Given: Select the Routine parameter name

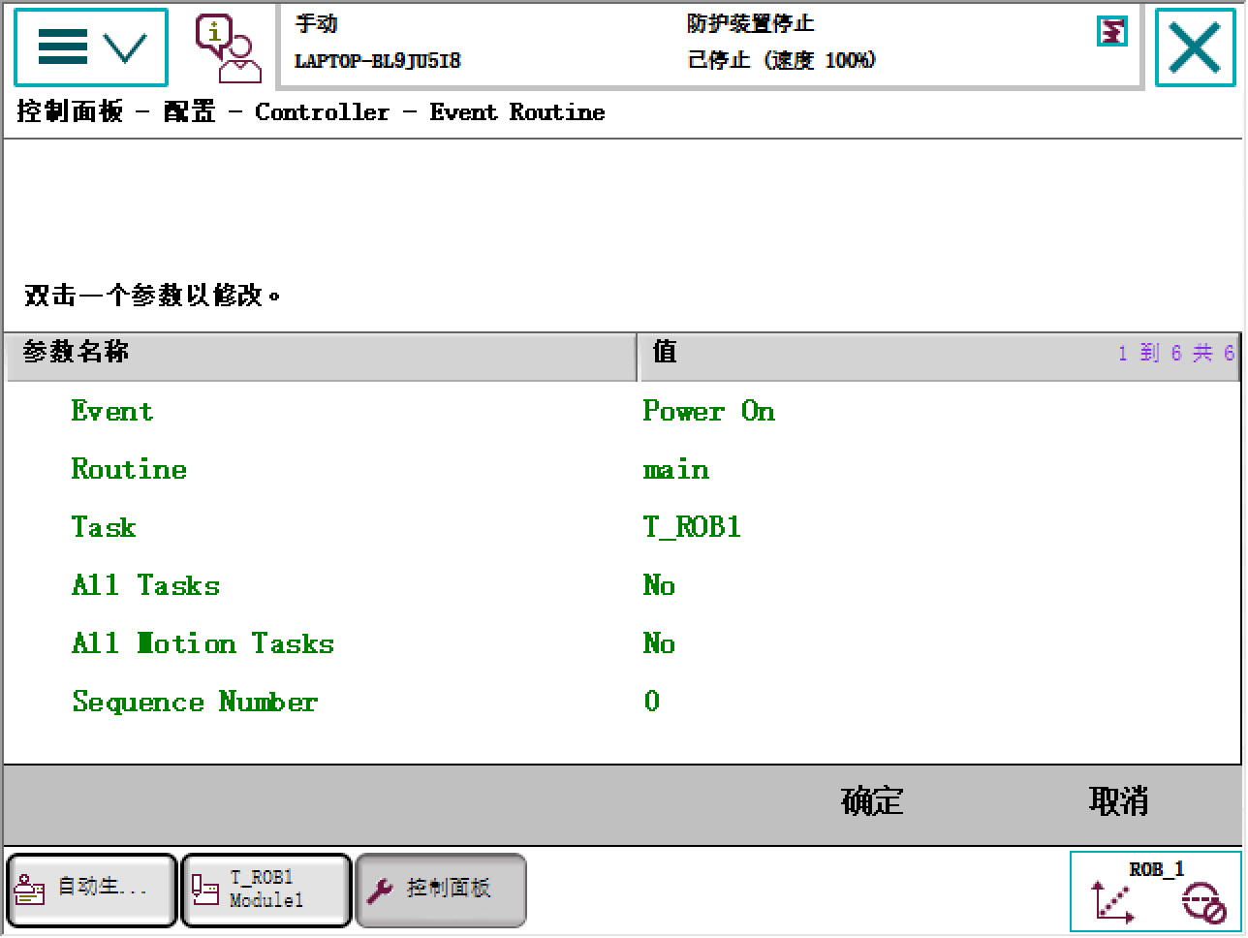Looking at the screenshot, I should point(129,469).
